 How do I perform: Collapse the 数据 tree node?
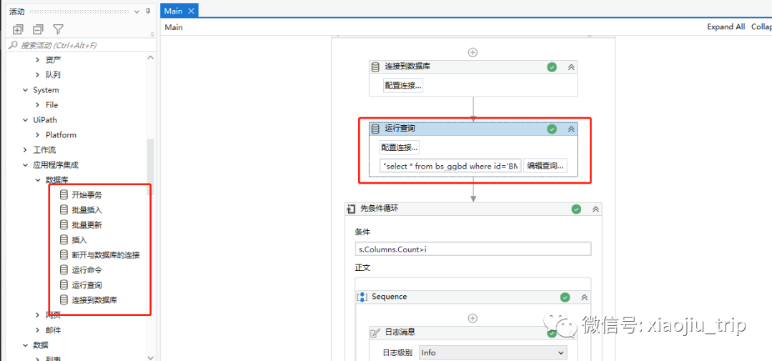click(x=26, y=345)
